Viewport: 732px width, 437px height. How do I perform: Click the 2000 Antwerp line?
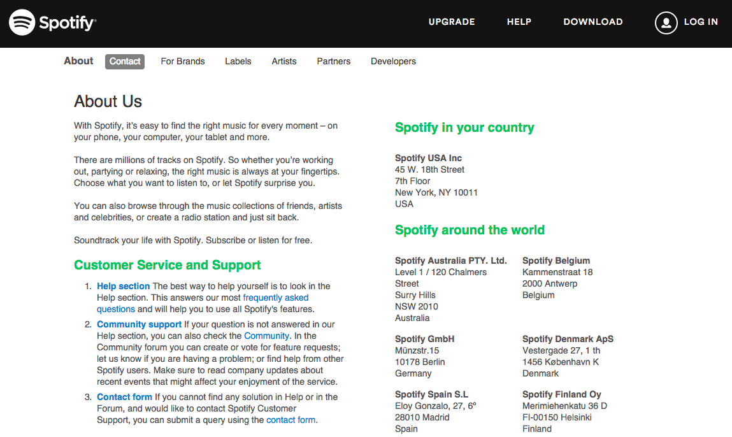tap(549, 284)
